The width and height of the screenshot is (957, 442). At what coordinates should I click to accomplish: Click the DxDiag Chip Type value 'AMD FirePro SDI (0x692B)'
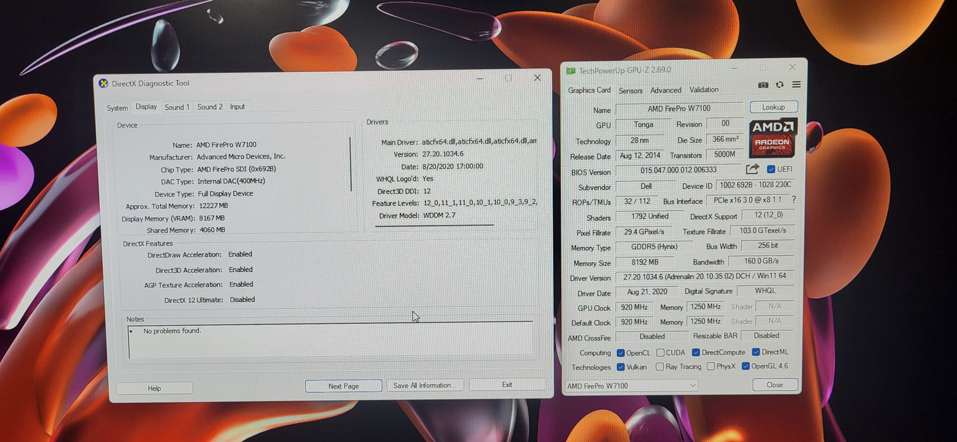tap(236, 169)
